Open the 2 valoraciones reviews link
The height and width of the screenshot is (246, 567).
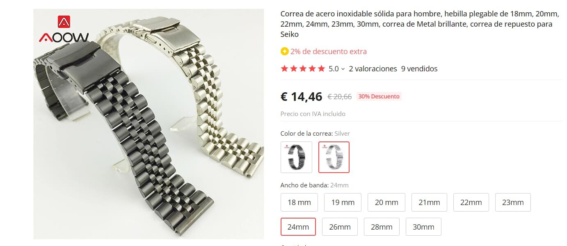click(373, 69)
